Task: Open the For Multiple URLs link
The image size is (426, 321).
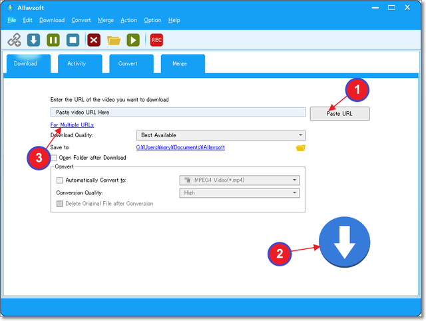Action: [72, 125]
